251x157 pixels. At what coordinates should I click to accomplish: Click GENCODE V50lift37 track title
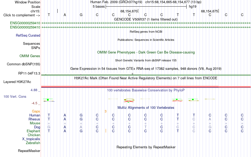pos(146,19)
